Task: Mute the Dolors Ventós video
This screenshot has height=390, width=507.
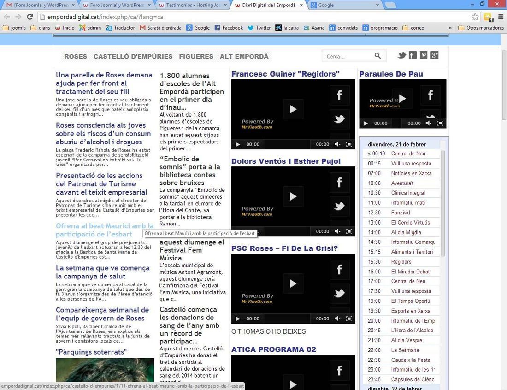Action: coord(337,231)
